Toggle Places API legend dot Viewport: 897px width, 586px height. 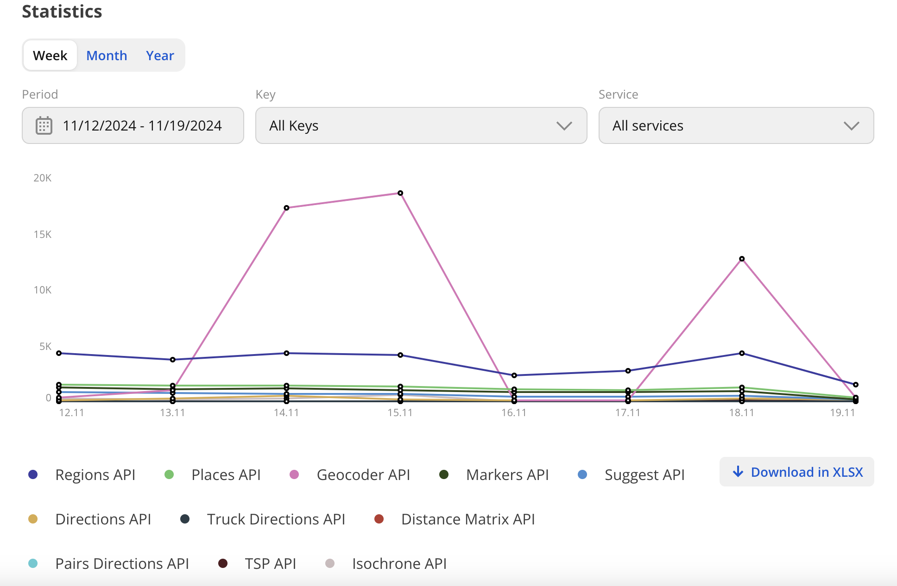169,474
